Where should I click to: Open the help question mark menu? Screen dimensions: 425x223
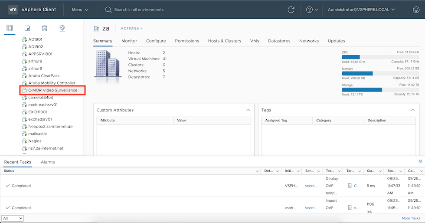[312, 10]
